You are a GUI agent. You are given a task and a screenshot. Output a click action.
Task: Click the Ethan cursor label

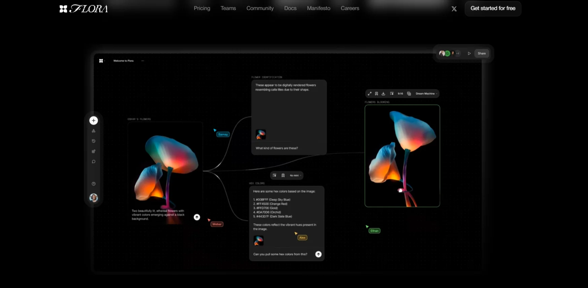coord(374,231)
